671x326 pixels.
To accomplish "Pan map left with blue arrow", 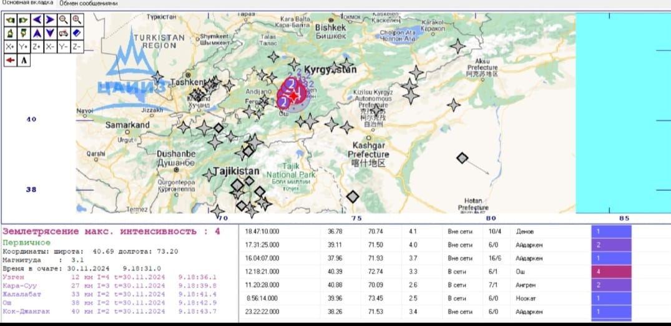I will tap(37, 19).
